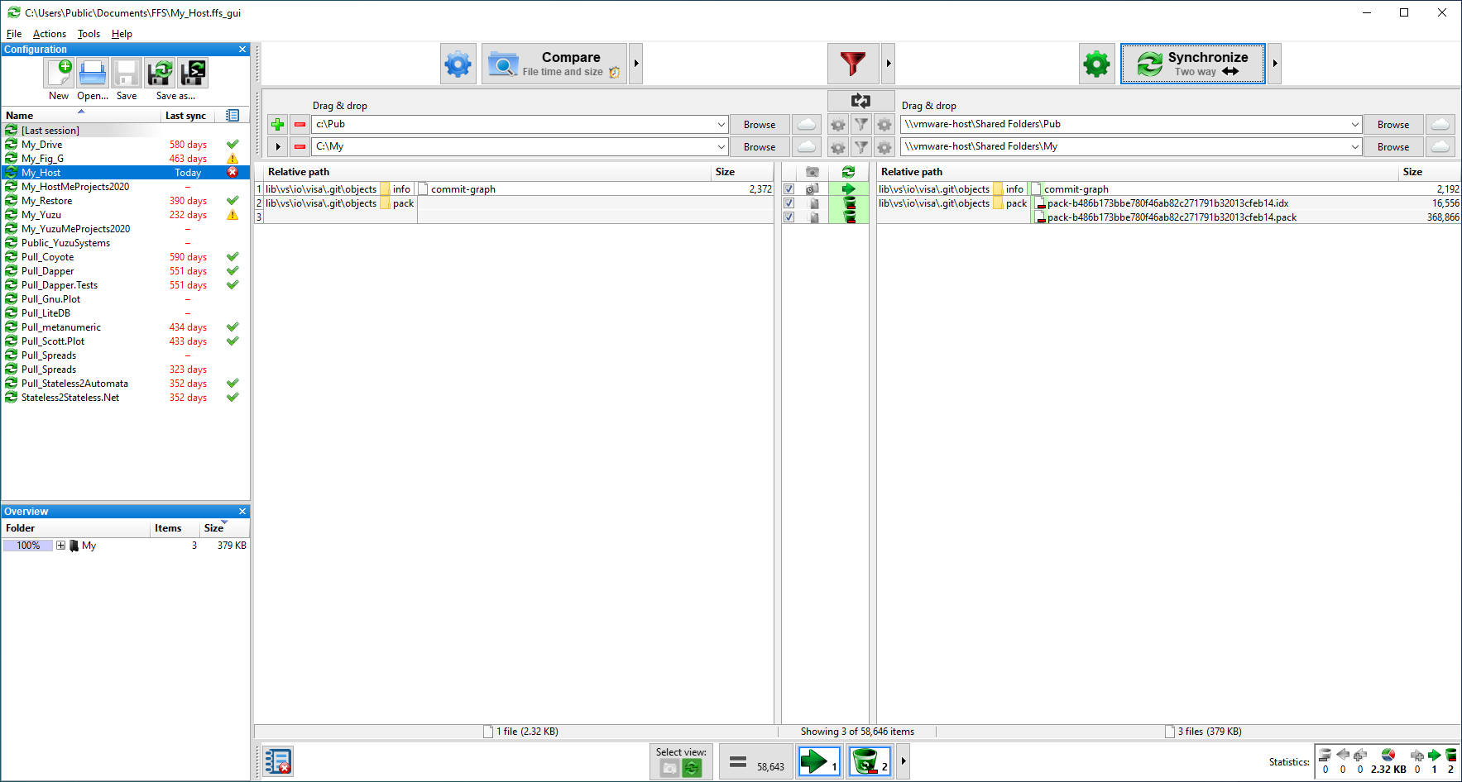The width and height of the screenshot is (1462, 782).
Task: Open filter settings red funnel
Action: pos(853,64)
